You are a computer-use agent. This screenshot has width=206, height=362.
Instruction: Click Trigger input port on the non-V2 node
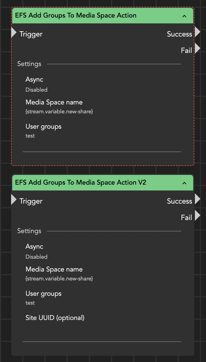tap(14, 33)
